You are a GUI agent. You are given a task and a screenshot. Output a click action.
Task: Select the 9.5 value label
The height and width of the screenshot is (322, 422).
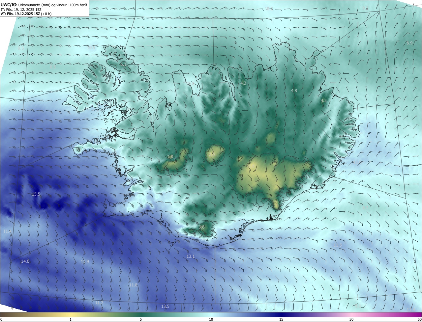point(21,48)
